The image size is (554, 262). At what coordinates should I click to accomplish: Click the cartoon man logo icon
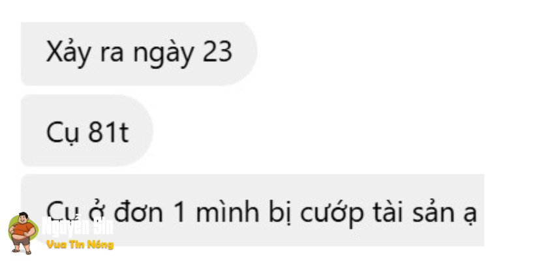coord(23,233)
